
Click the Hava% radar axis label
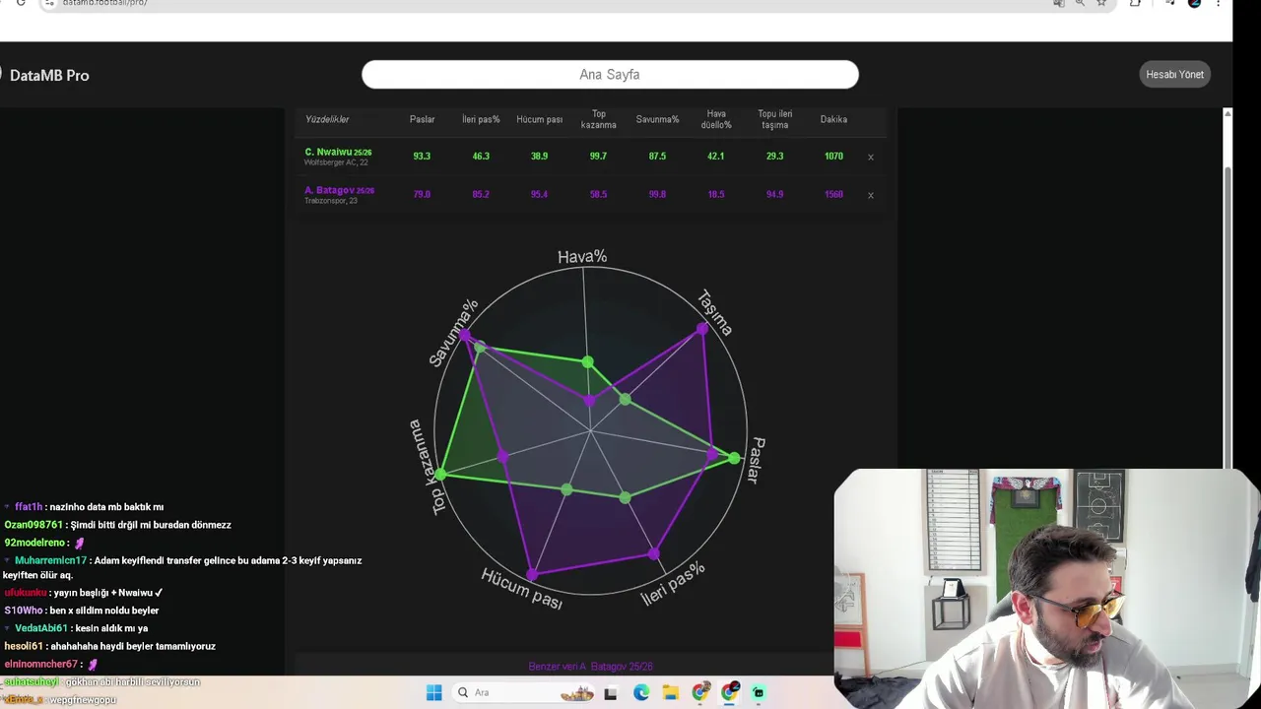click(x=582, y=257)
